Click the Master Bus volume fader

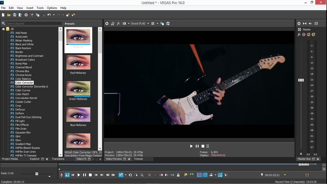(x=301, y=80)
